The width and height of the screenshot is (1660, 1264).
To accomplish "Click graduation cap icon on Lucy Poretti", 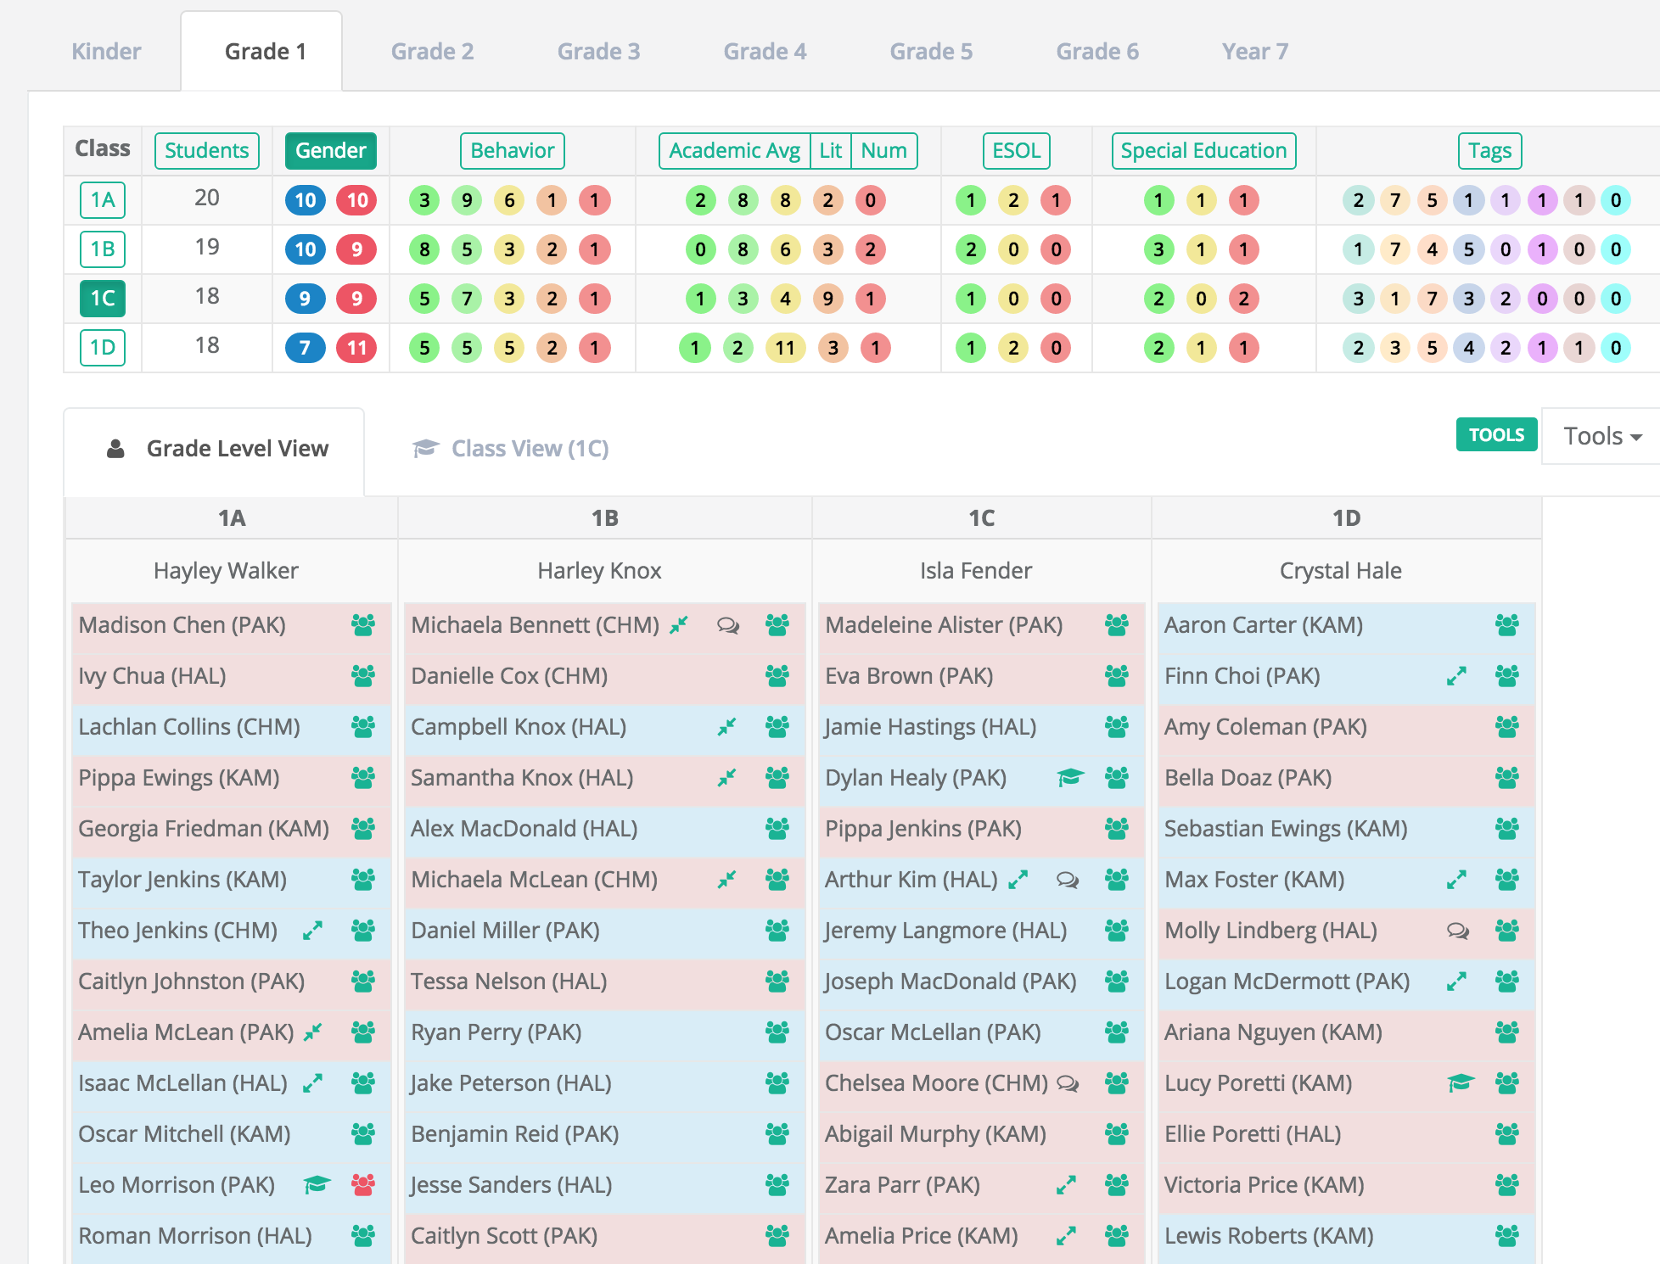I will (x=1461, y=1082).
